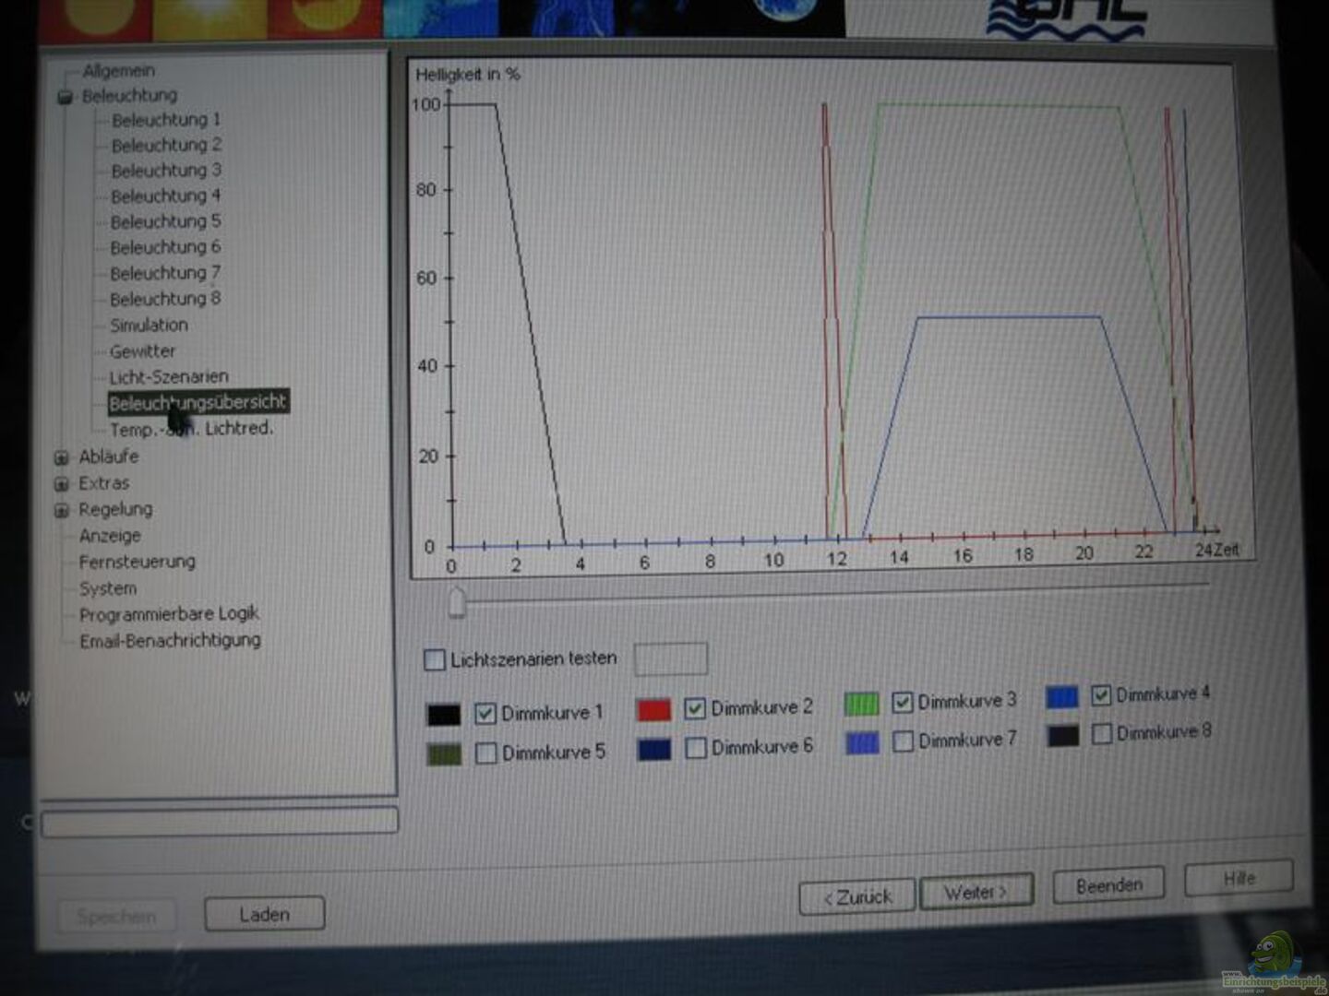Click the field next to Lichtszenarien testen
The width and height of the screenshot is (1329, 996).
pos(671,658)
